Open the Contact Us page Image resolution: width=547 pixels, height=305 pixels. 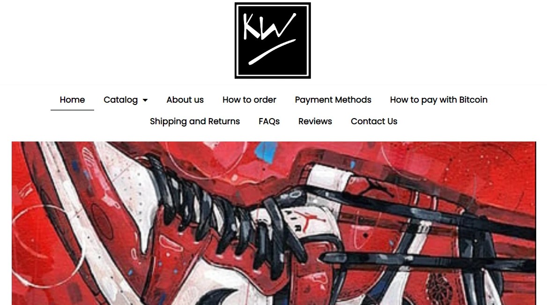coord(374,121)
